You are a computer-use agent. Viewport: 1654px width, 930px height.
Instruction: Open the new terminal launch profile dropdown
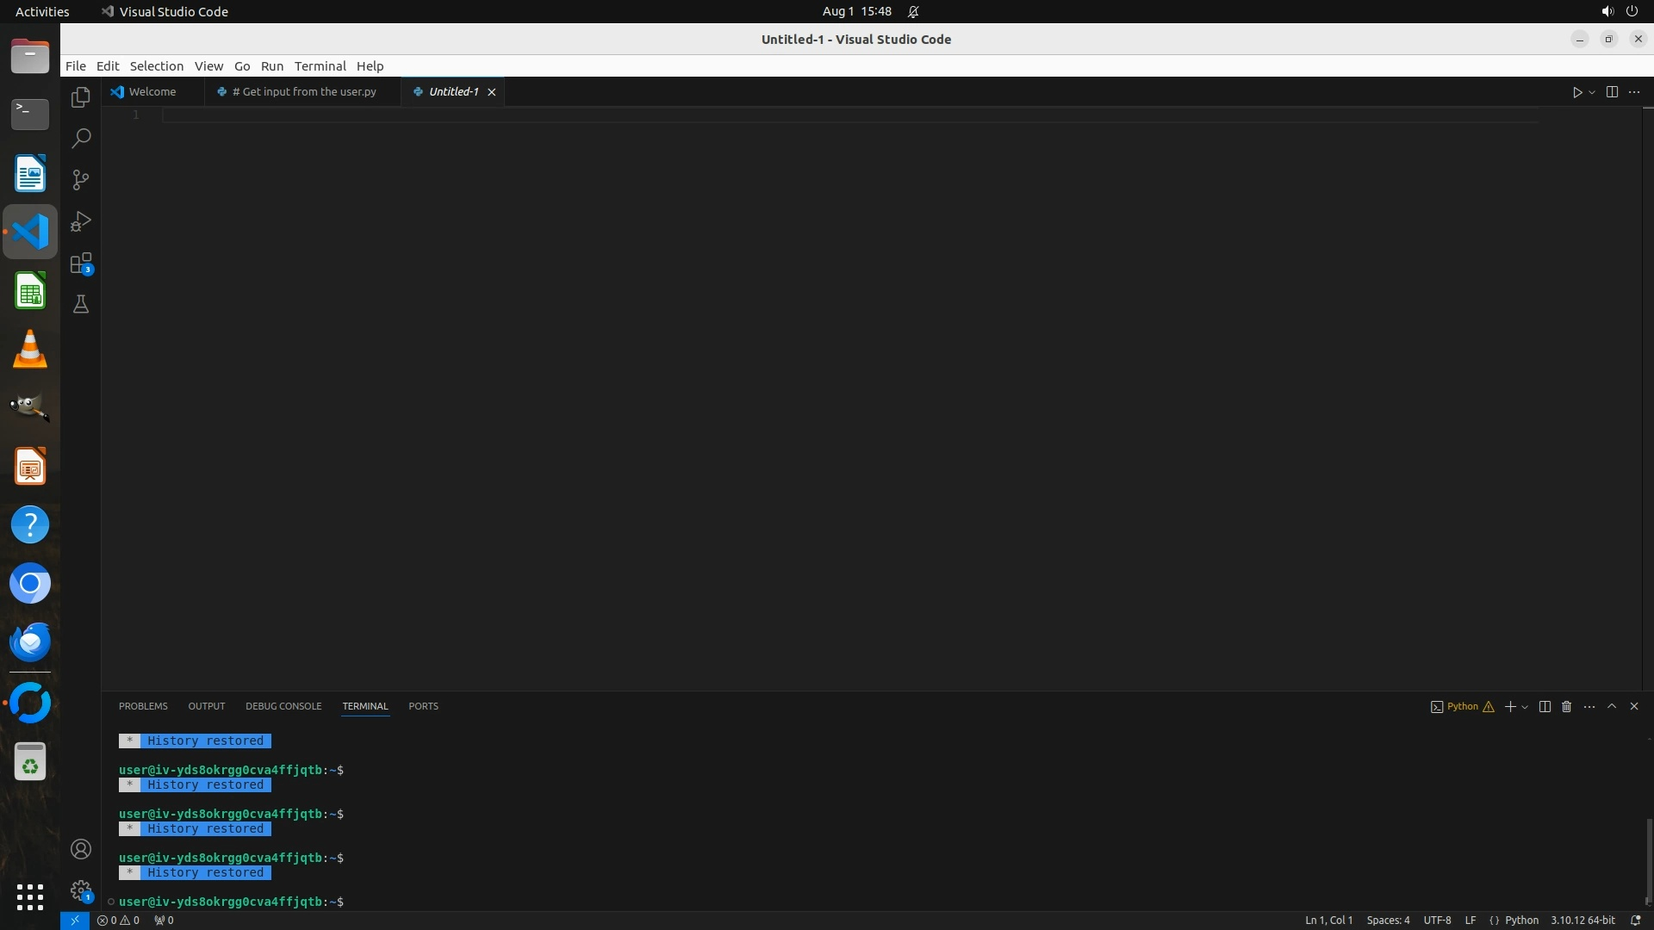(1525, 707)
